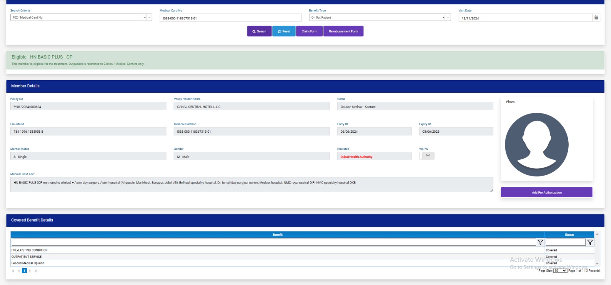Click the Search button
Screen dimensions: 611x285
[259, 31]
